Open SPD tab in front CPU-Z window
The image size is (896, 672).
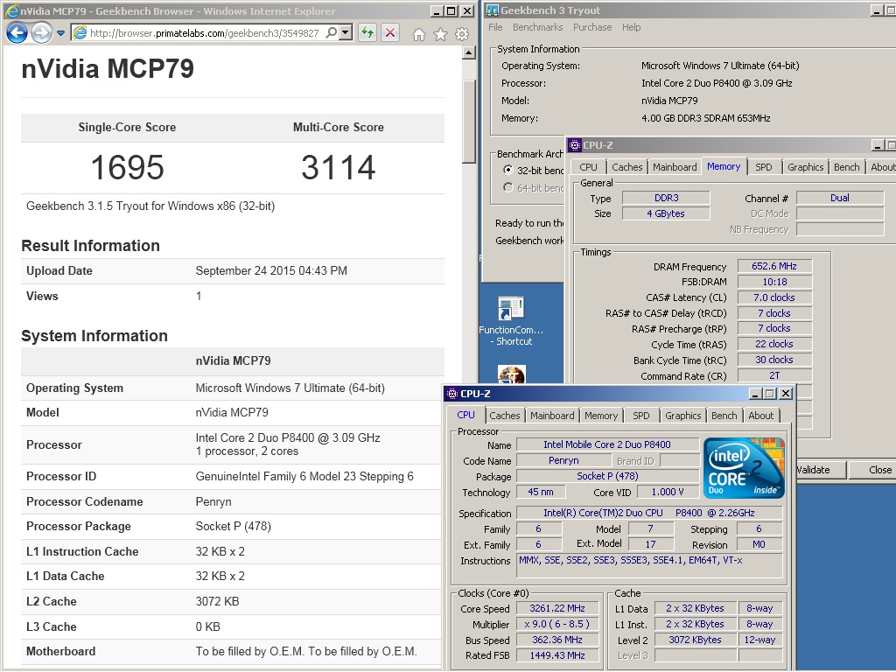[x=641, y=416]
